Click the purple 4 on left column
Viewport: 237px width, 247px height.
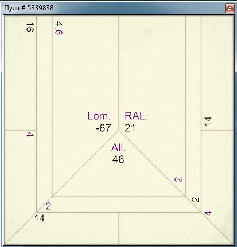pyautogui.click(x=30, y=134)
